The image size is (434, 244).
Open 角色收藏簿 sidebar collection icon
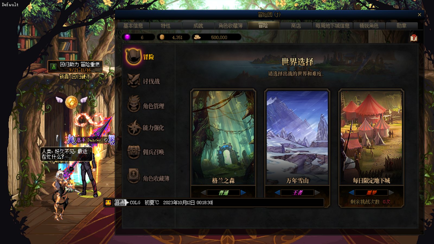click(134, 176)
